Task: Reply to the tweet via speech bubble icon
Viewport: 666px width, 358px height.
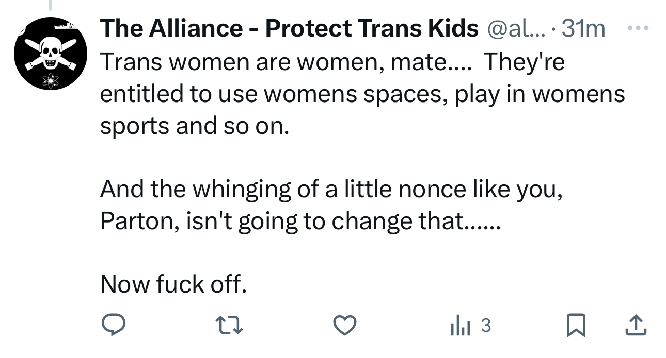Action: (112, 325)
